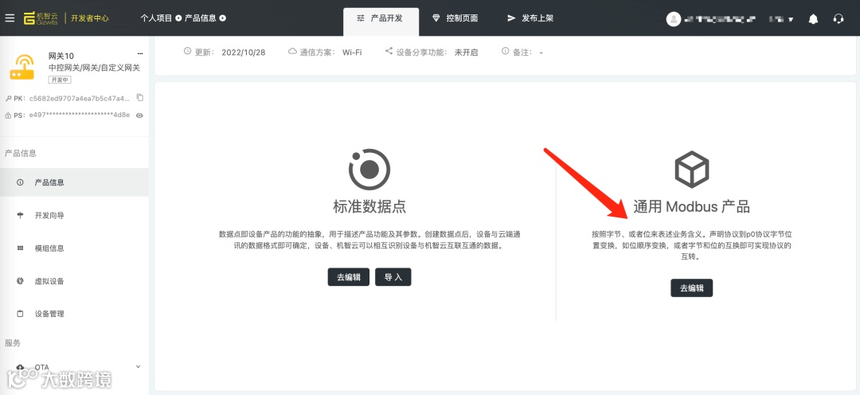
Task: Select 产品信息 in the sidebar
Action: tap(74, 182)
